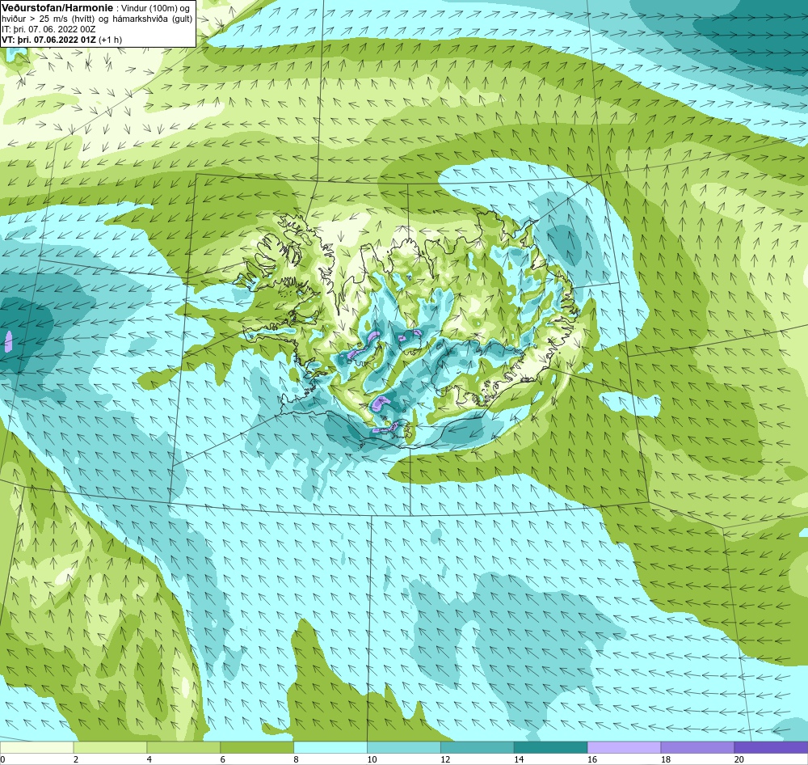This screenshot has width=808, height=765.
Task: Click the legend swatch for 10-12 m/s
Action: (x=404, y=747)
